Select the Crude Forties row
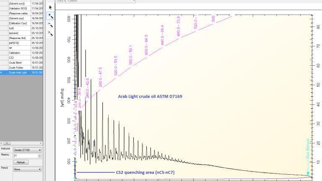The image size is (322, 181). (21, 67)
